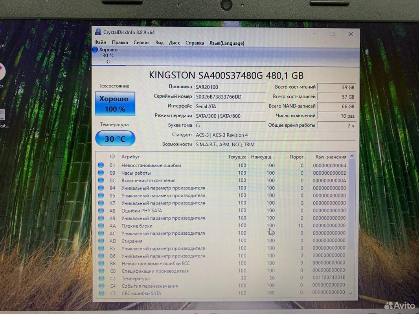Click the status icon for Ошибки PHY SATA

tap(101, 211)
